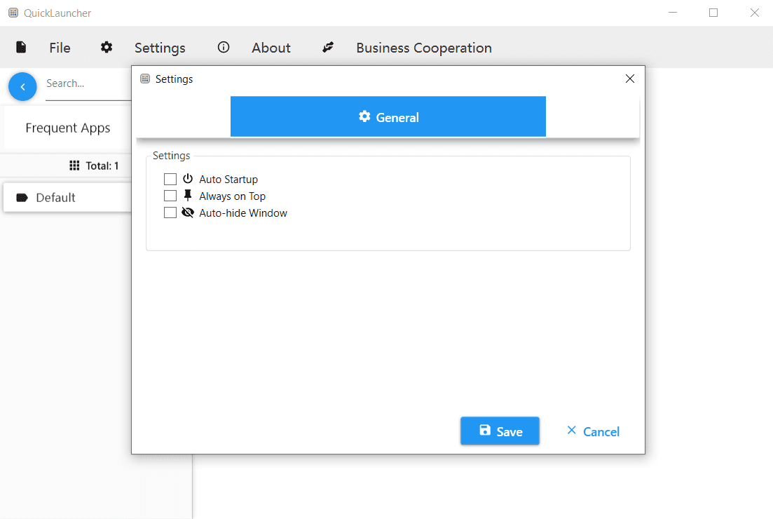Click the File document icon
This screenshot has height=519, width=773.
[x=22, y=47]
